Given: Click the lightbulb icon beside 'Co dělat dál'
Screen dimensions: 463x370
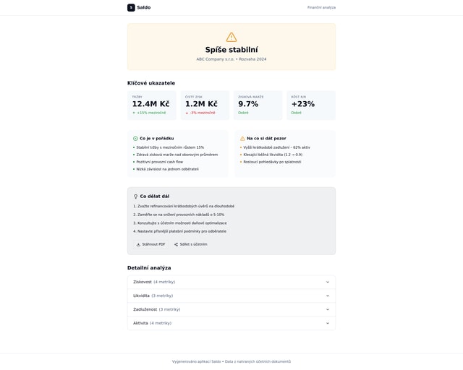Looking at the screenshot, I should [x=135, y=196].
